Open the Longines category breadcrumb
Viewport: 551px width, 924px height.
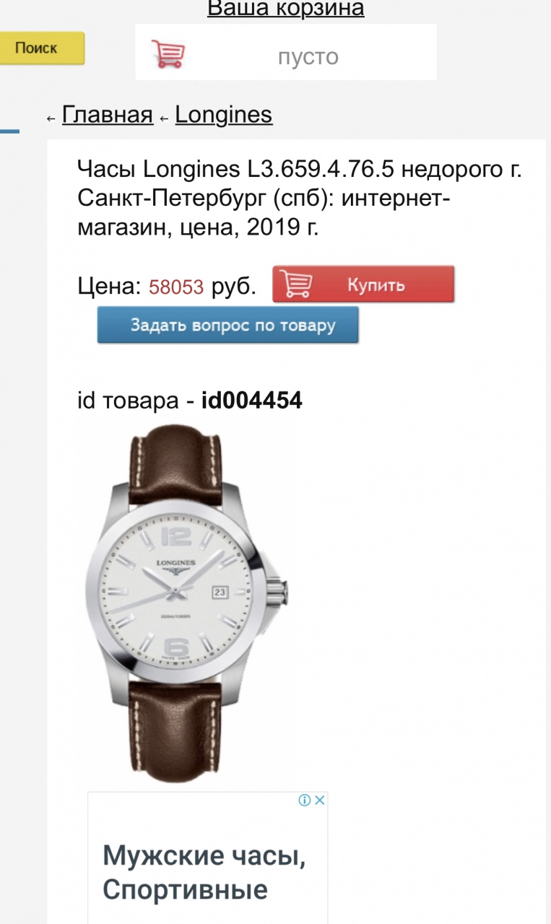click(x=224, y=115)
